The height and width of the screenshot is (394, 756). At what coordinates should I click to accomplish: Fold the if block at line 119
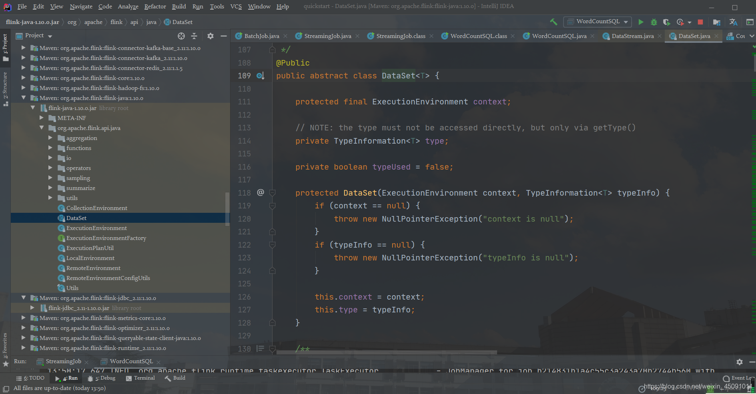point(273,206)
